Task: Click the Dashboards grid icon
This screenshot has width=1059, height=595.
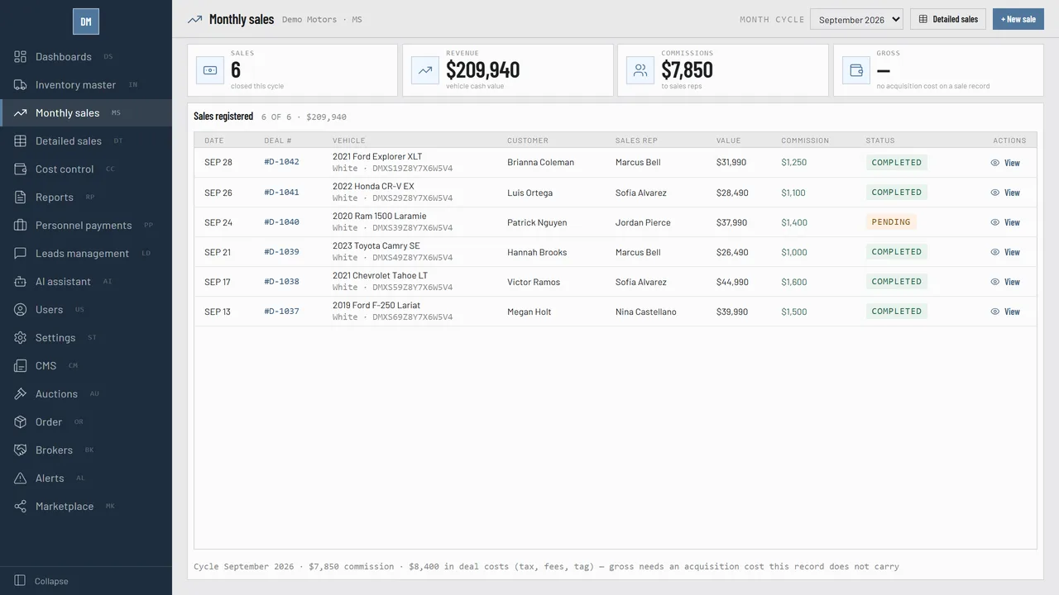Action: pos(20,56)
